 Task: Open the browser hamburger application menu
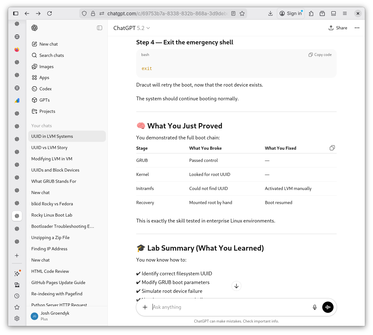345,13
